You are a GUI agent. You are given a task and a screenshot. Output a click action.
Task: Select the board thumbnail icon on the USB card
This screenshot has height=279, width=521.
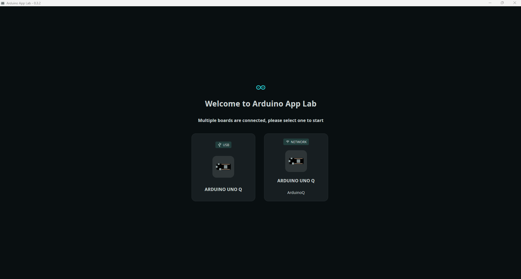click(223, 167)
